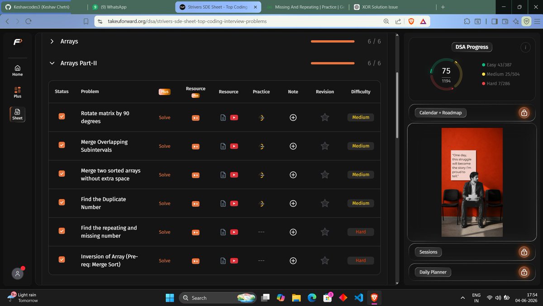Uncheck Find the Duplicate Number status checkbox
This screenshot has width=543, height=306.
pyautogui.click(x=62, y=202)
